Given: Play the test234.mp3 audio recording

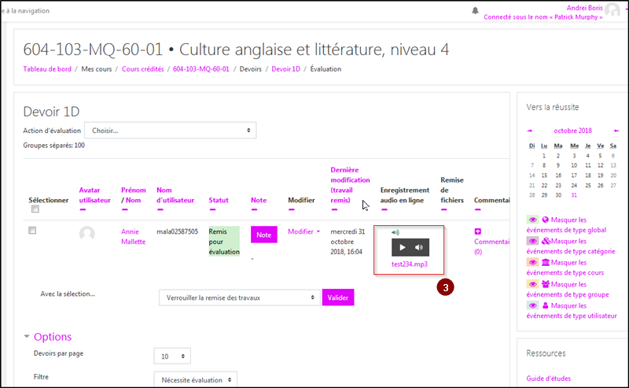Looking at the screenshot, I should [x=403, y=247].
